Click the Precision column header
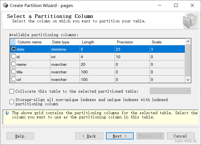The width and height of the screenshot is (201, 145). 125,42
